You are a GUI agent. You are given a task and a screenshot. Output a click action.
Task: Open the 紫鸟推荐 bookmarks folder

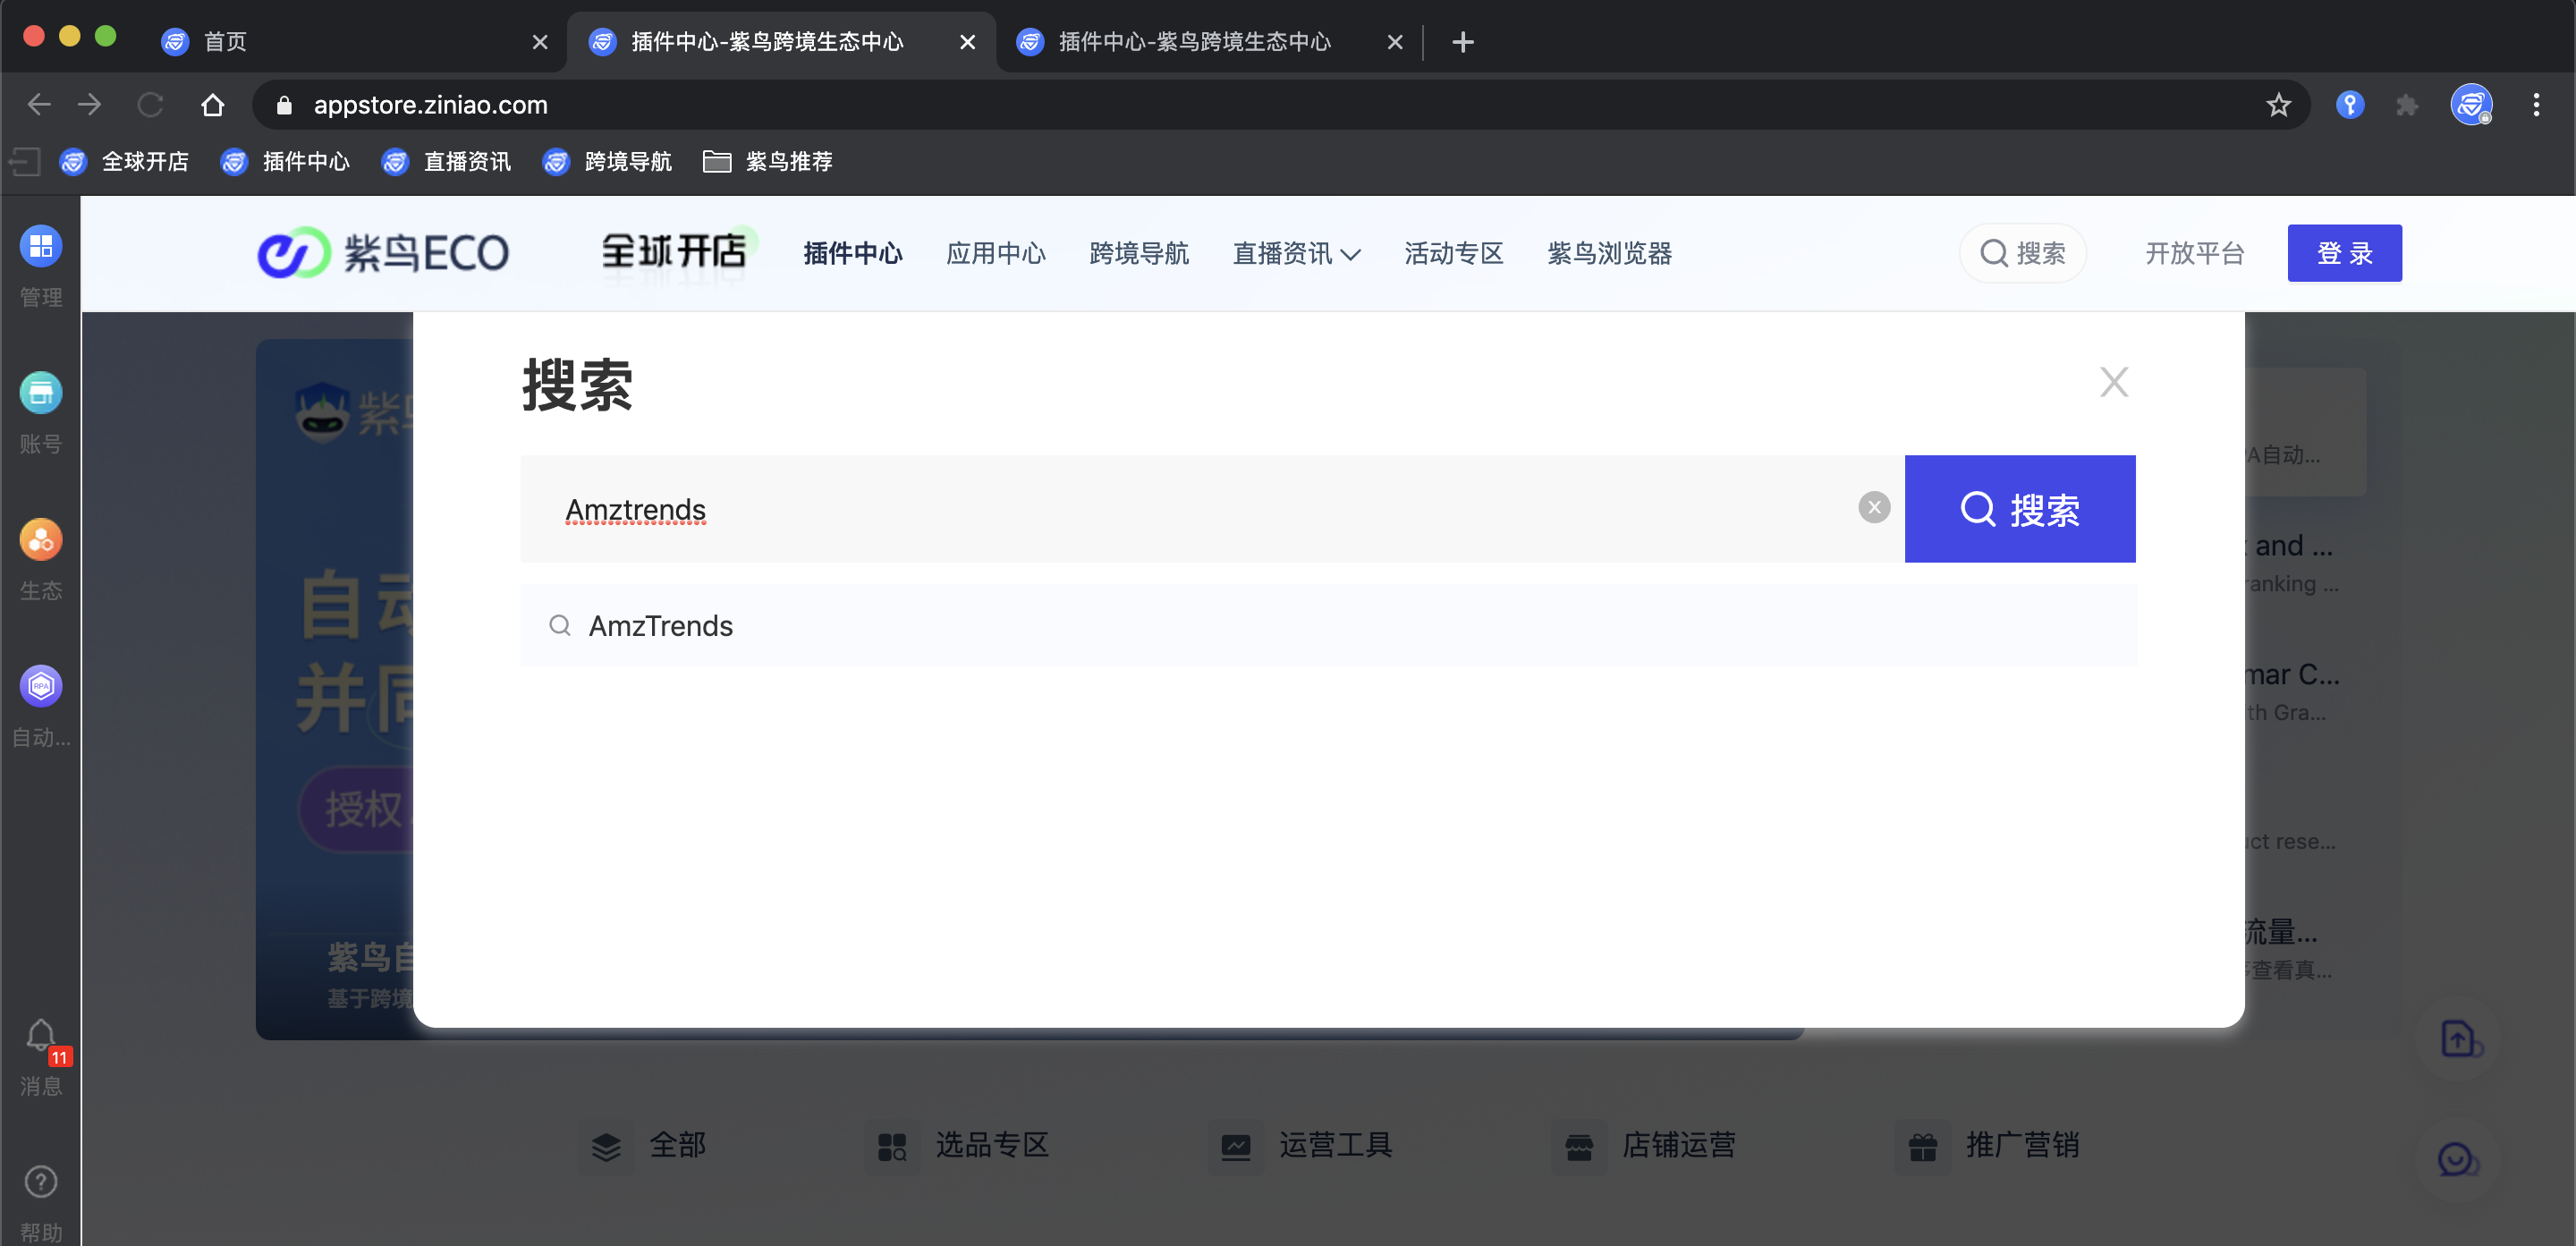tap(768, 162)
